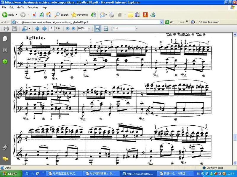Zoom out with the minus button
237x177 pixels.
coord(68,29)
